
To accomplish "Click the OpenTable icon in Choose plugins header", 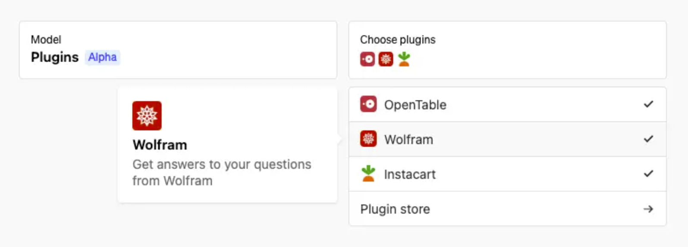I will 368,59.
